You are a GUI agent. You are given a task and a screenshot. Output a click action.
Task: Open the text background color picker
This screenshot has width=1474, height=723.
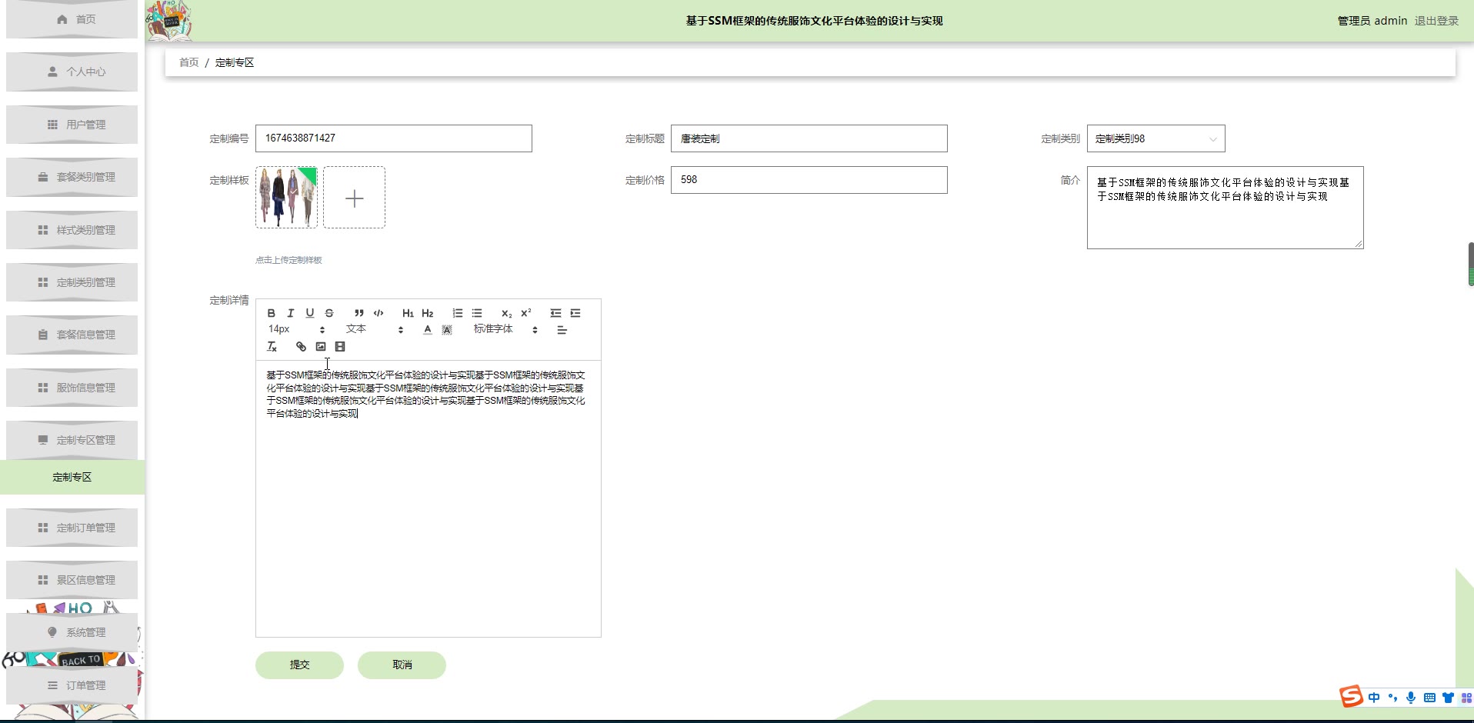[x=447, y=330]
